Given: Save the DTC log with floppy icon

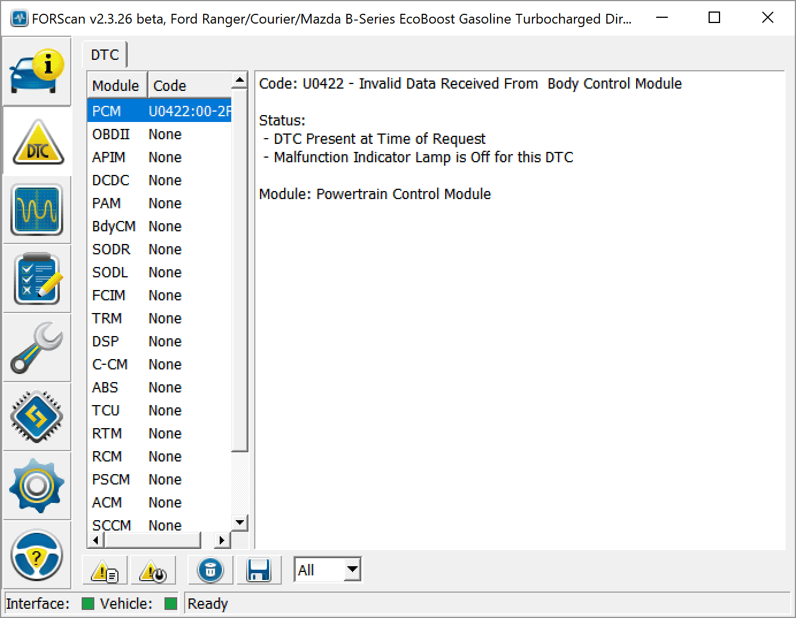Looking at the screenshot, I should pyautogui.click(x=259, y=570).
